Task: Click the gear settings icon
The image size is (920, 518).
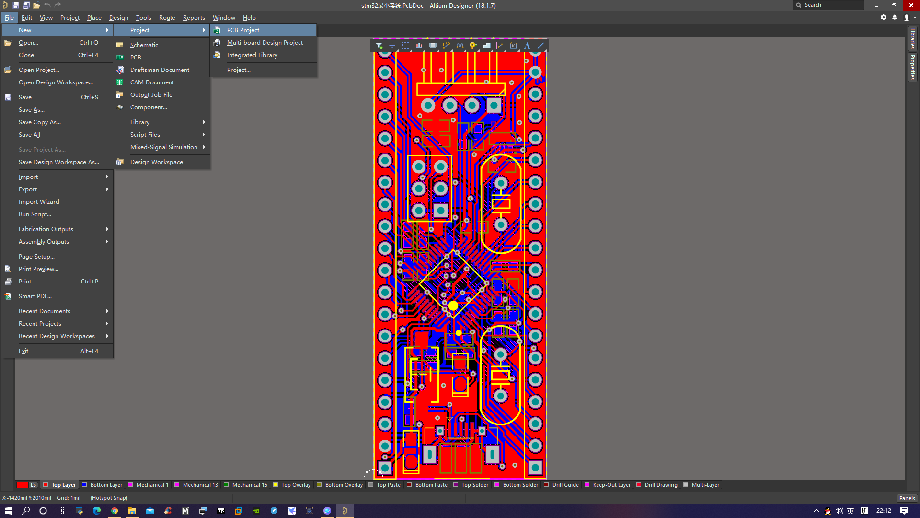Action: point(884,17)
